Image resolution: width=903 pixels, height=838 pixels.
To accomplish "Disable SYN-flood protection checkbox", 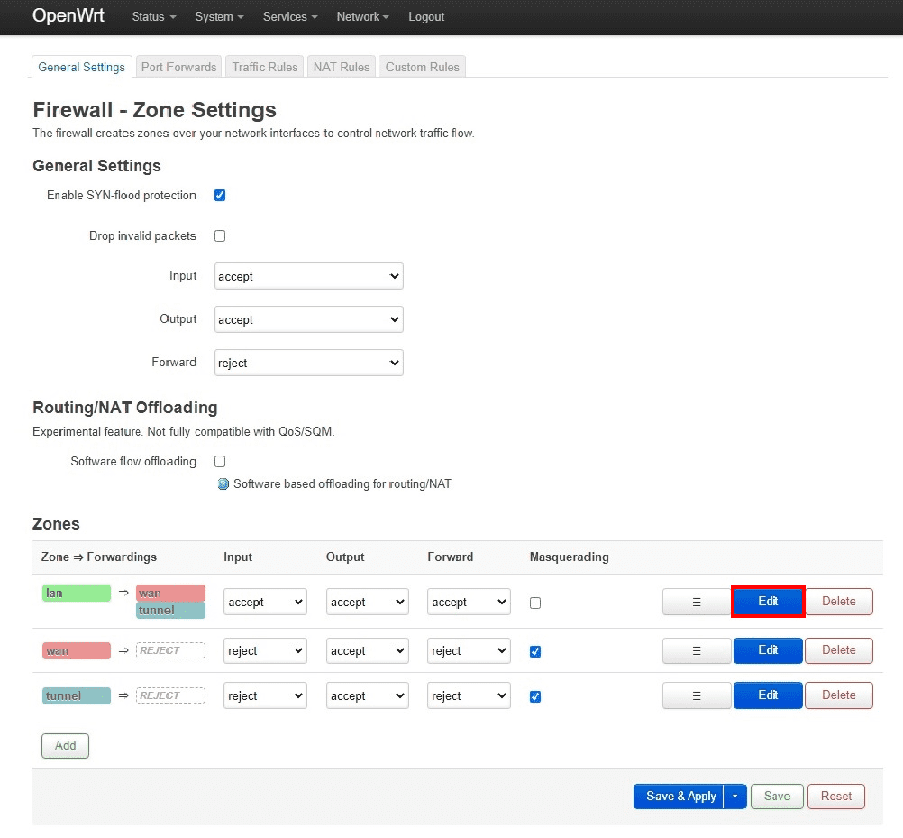I will tap(220, 196).
